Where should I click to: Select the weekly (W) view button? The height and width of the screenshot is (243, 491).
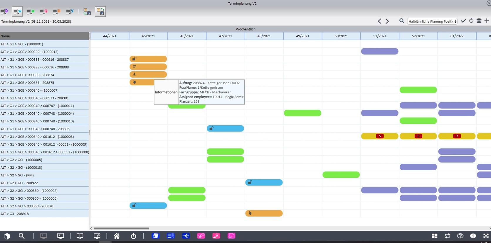17,12
